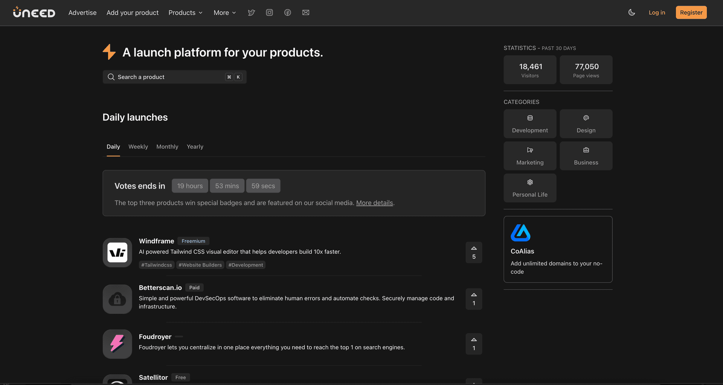
Task: Click the Free badge on Satellitor
Action: click(180, 377)
